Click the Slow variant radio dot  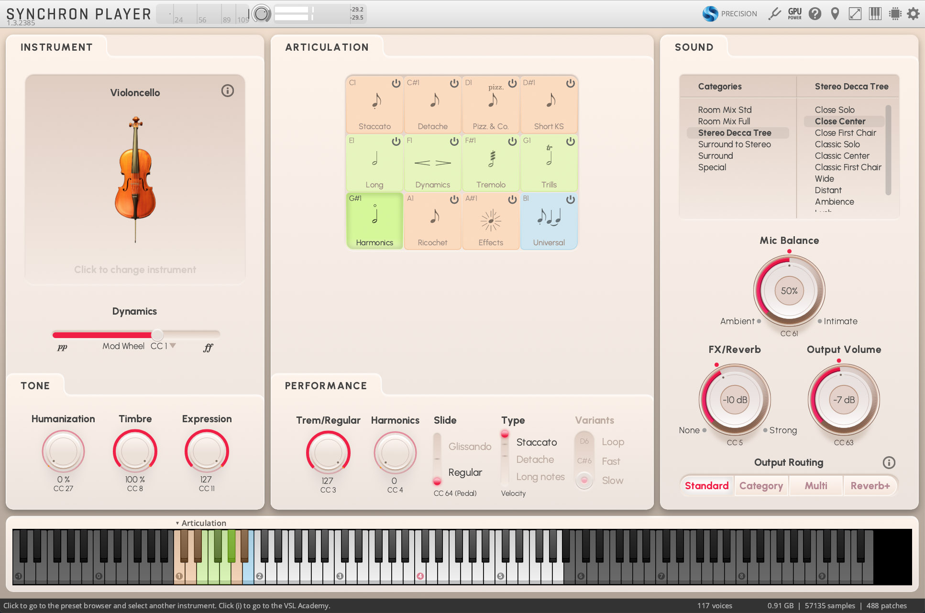pyautogui.click(x=584, y=480)
